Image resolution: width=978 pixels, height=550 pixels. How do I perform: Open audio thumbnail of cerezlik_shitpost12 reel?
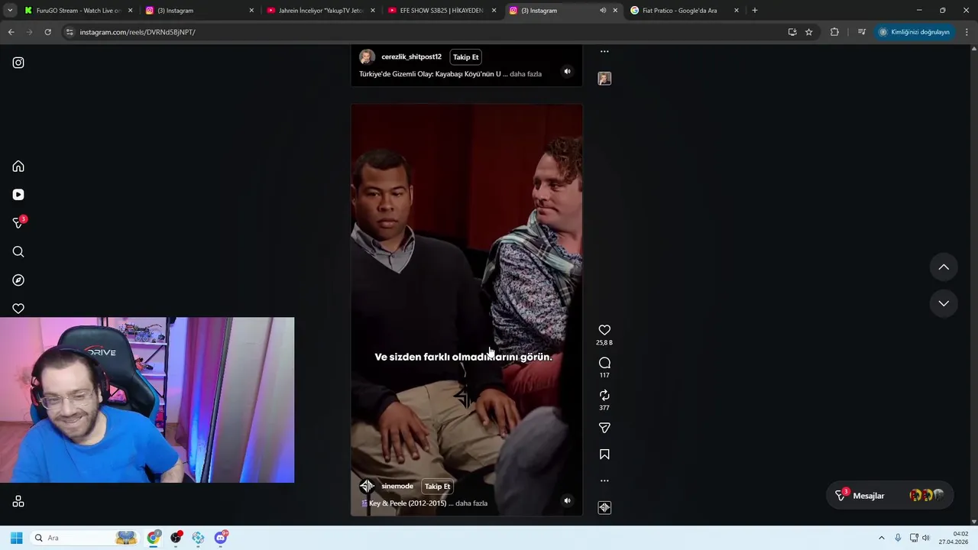click(x=604, y=79)
